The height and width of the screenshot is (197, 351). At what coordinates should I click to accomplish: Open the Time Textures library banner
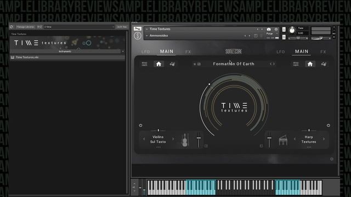click(x=67, y=43)
